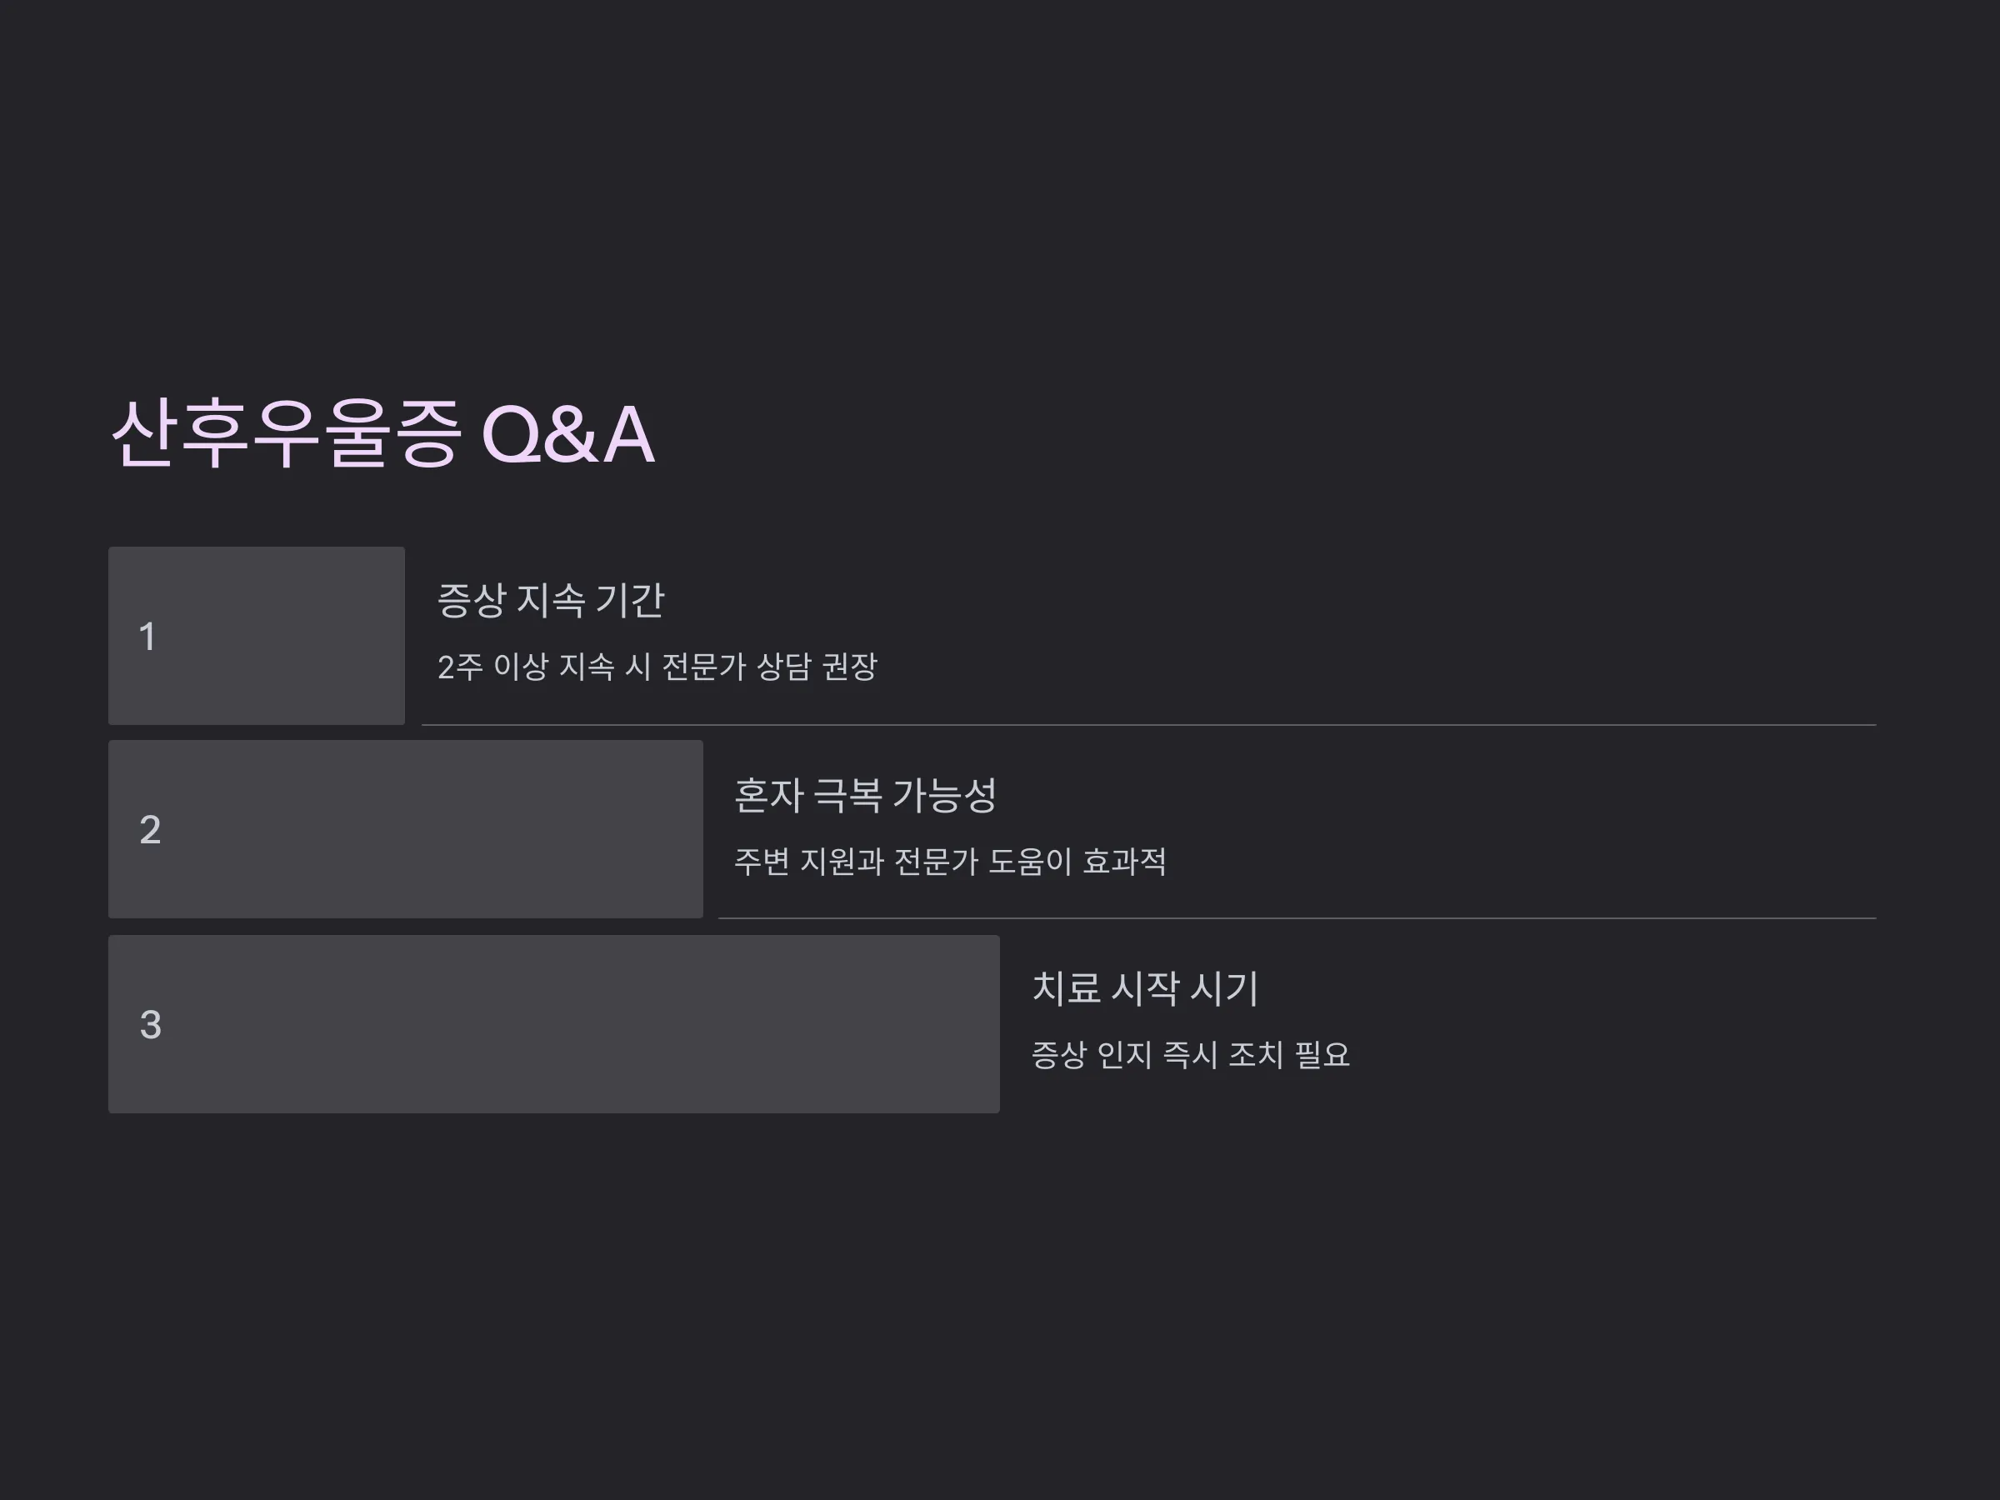Select the heading 치료 시작 시기
The image size is (2000, 1500).
(1145, 988)
